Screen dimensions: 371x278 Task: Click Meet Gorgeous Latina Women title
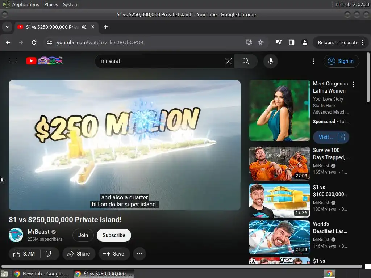[x=330, y=87]
